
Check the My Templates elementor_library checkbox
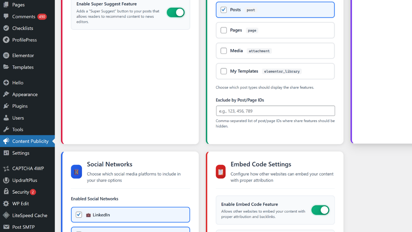click(223, 71)
